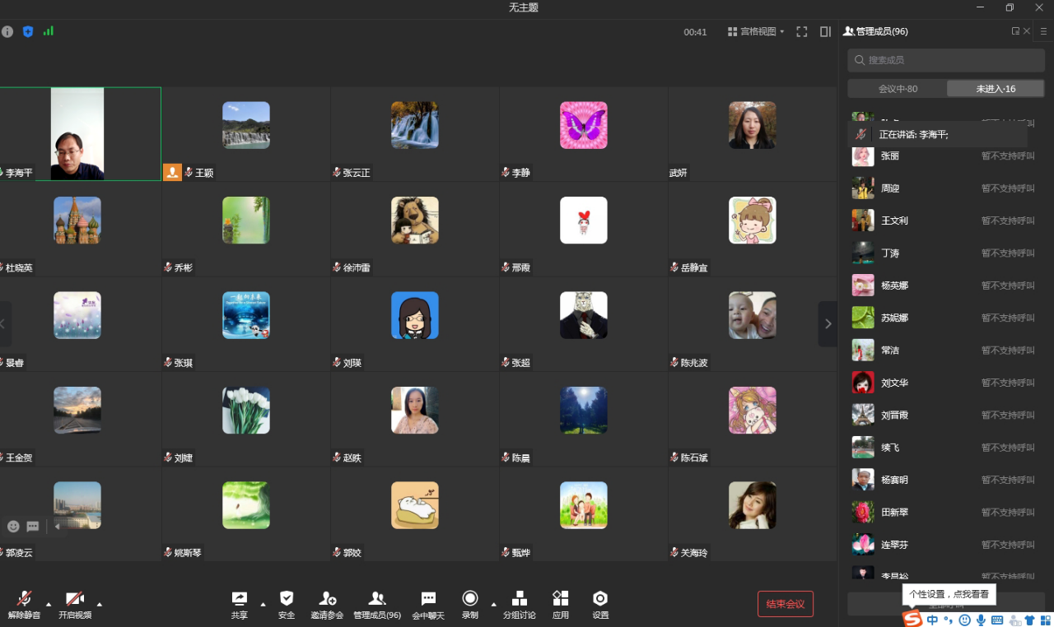Open the meeting info icon

click(x=7, y=31)
